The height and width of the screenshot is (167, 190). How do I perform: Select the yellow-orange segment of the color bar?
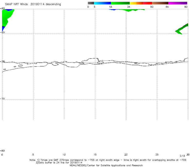pos(136,3)
